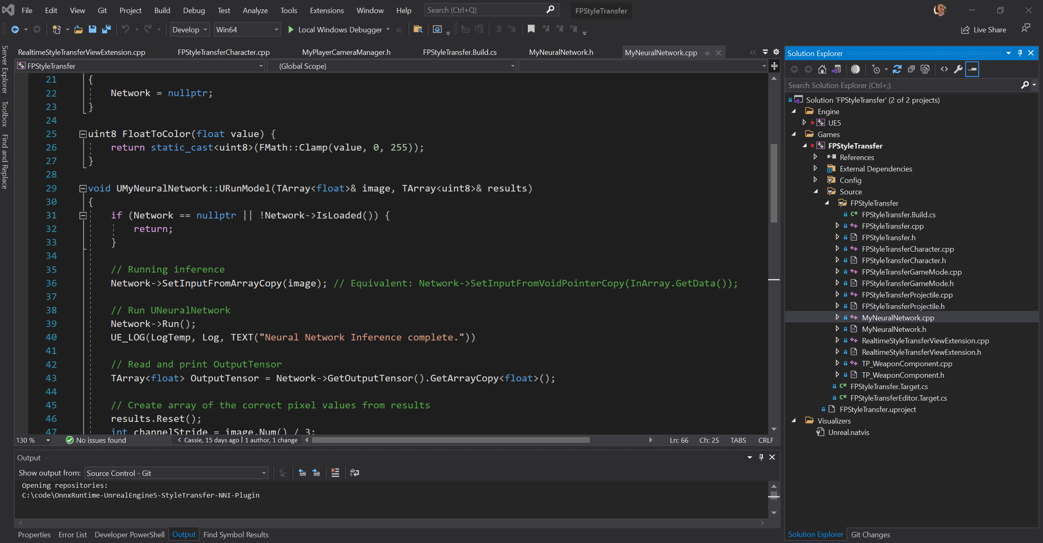Image resolution: width=1043 pixels, height=543 pixels.
Task: Click the View Code angle-brackets icon
Action: [x=944, y=69]
